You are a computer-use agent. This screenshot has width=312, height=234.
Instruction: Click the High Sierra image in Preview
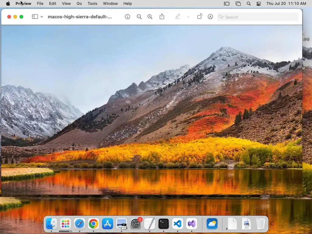(152, 109)
